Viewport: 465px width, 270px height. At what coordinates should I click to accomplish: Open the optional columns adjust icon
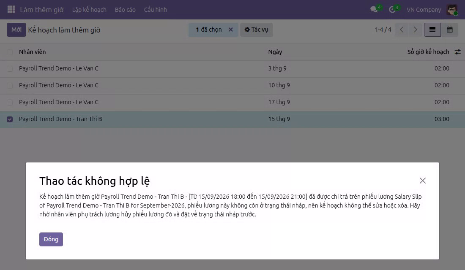click(457, 52)
